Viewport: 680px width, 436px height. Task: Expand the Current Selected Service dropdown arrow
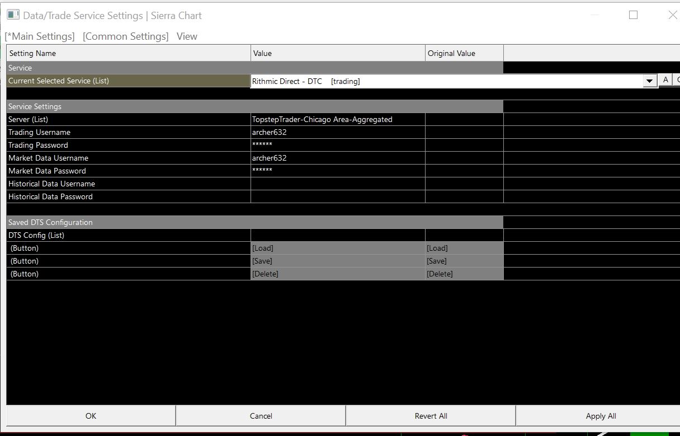[649, 81]
